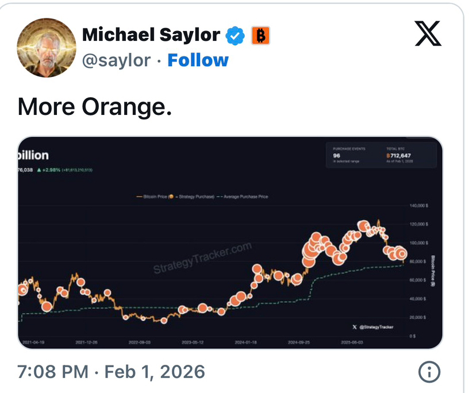Viewport: 476px width, 393px height.
Task: Open the @saylor handle link
Action: 117,60
